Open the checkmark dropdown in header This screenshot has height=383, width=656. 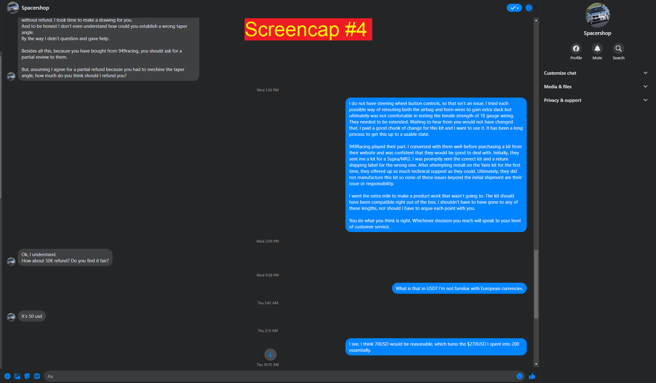click(515, 8)
